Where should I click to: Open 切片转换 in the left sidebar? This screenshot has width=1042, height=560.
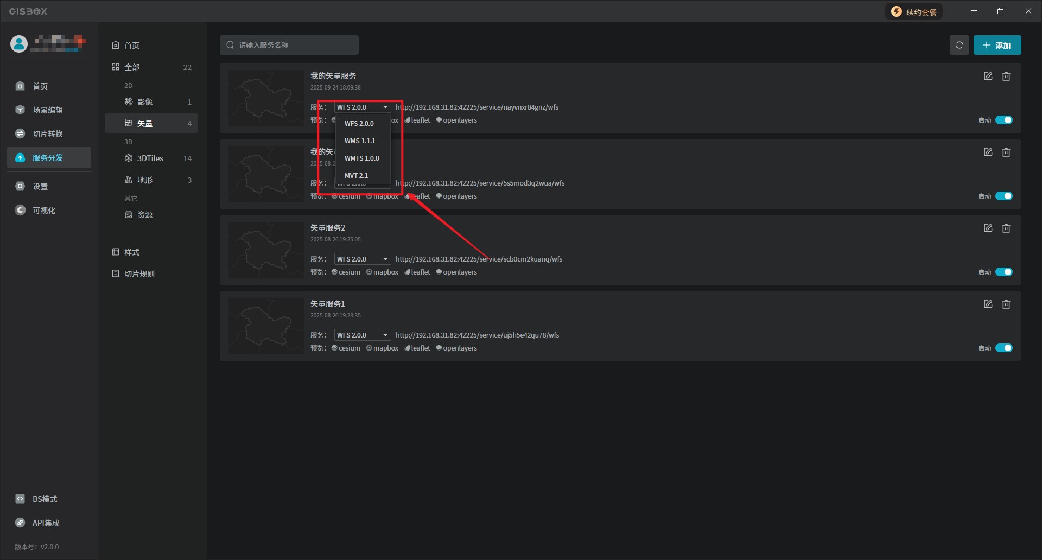pyautogui.click(x=48, y=134)
